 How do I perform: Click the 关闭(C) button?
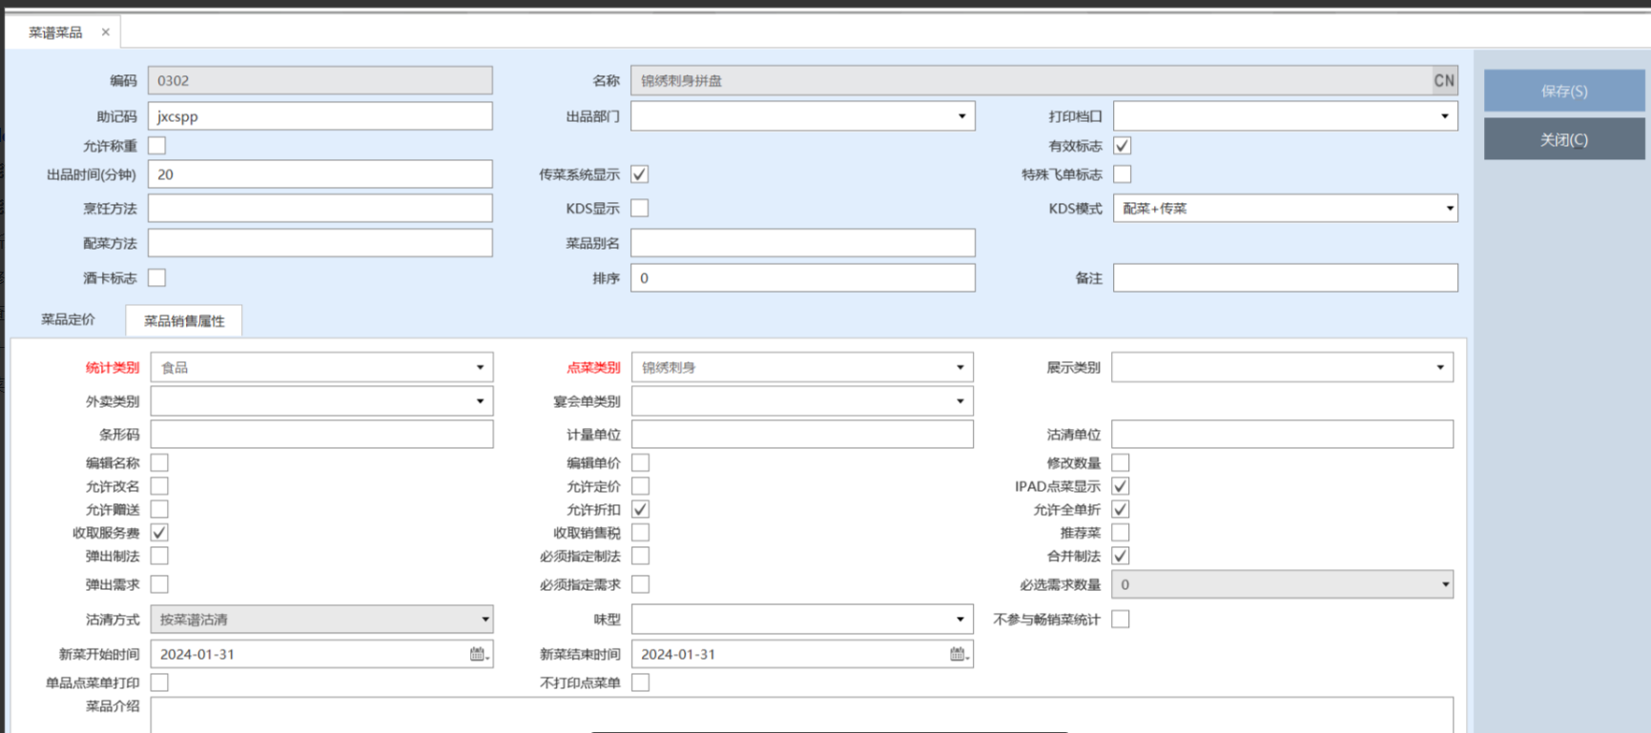coord(1563,140)
